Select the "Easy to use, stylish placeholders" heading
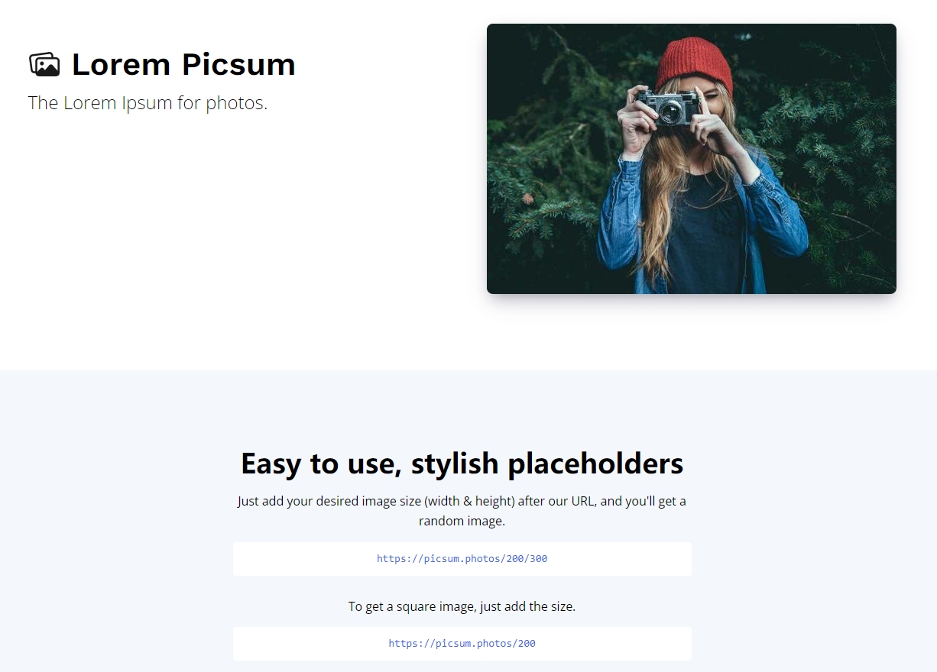This screenshot has height=672, width=937. point(462,464)
